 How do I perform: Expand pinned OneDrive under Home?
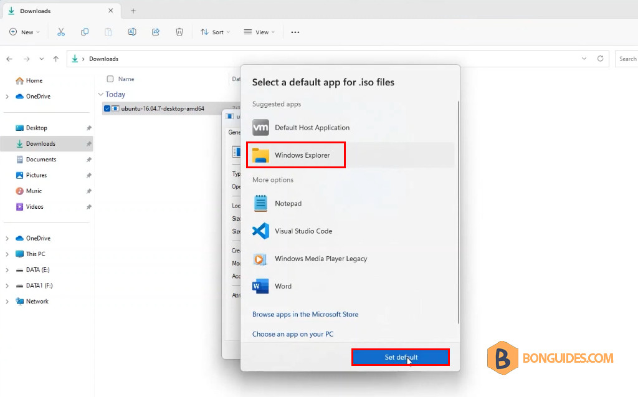[7, 97]
